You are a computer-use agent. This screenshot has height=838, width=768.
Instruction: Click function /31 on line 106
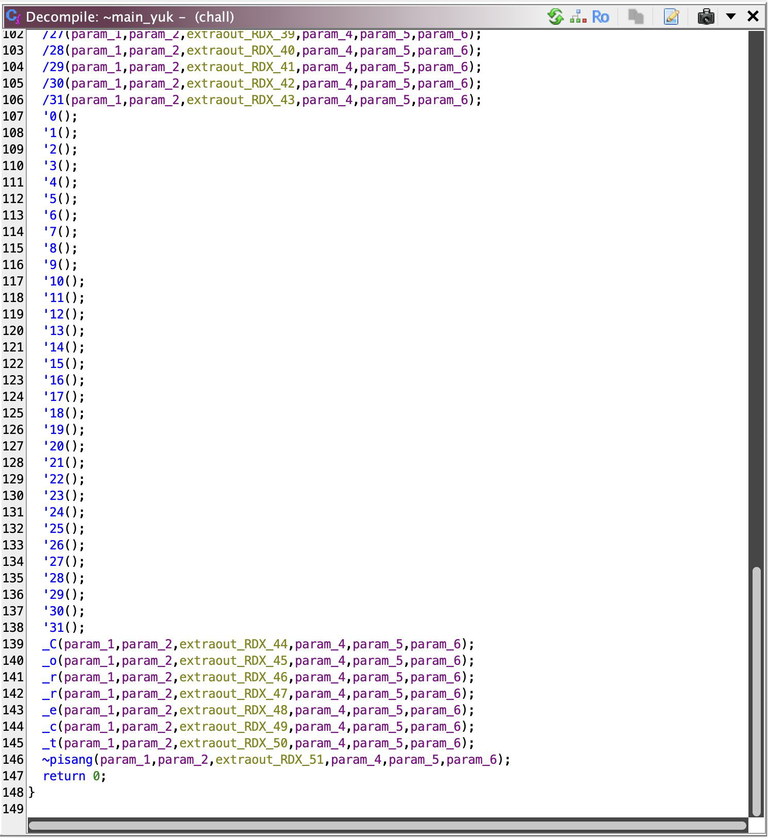pos(53,99)
